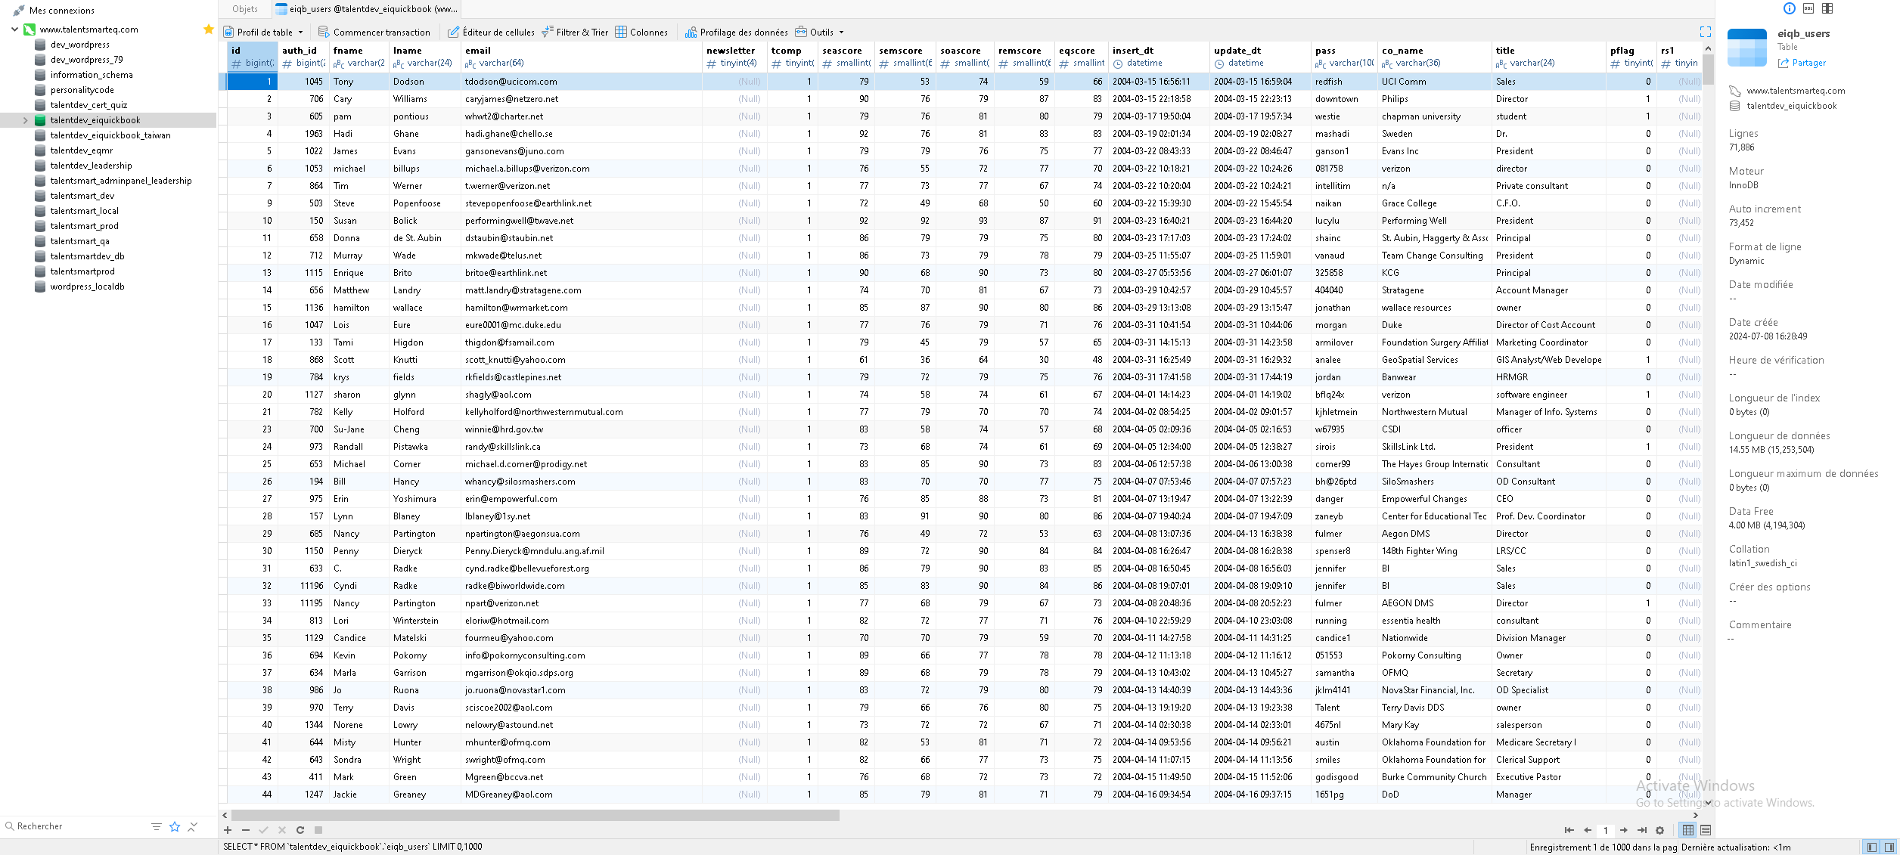1900x855 pixels.
Task: Collapse all tree nodes icon
Action: point(193,826)
